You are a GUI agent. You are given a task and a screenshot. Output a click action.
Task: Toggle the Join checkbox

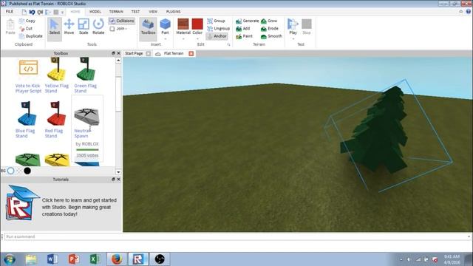[x=112, y=29]
